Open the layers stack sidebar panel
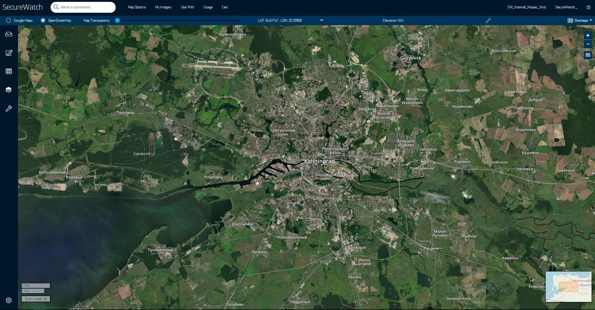 (x=9, y=90)
